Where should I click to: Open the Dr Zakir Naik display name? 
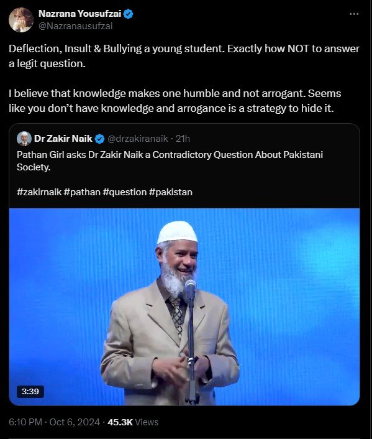pos(63,139)
